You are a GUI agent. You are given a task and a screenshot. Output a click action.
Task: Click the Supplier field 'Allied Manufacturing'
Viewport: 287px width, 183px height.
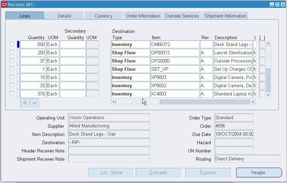(109, 126)
